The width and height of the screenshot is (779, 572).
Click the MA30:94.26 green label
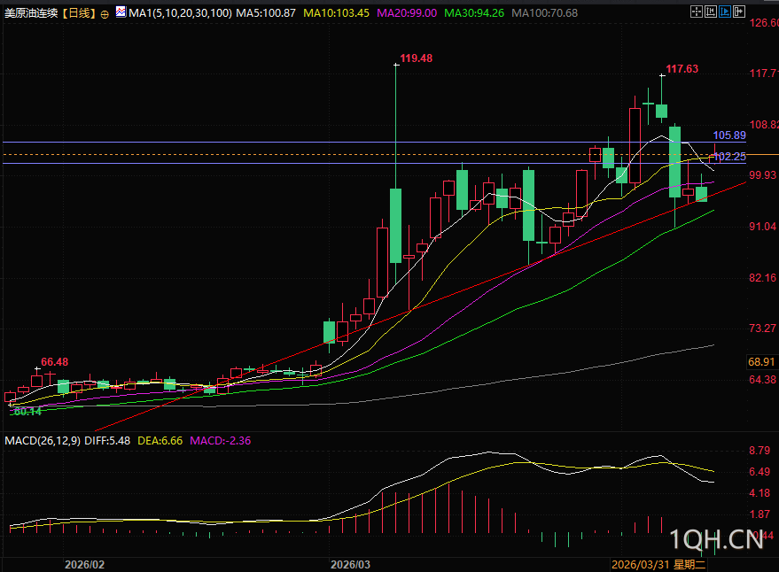474,13
